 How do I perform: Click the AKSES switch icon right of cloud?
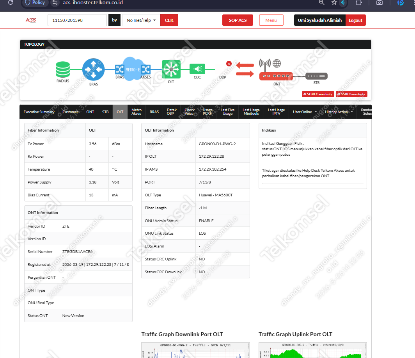146,69
